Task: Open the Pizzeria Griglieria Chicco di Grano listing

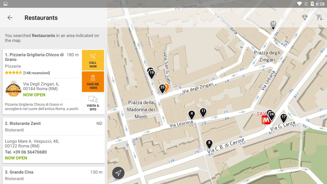Action: click(54, 82)
